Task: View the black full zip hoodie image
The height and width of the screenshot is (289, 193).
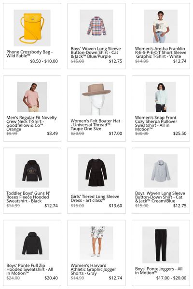Action: 32,243
